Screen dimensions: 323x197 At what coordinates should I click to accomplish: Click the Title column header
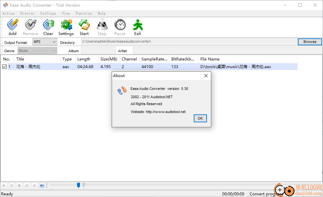point(37,59)
